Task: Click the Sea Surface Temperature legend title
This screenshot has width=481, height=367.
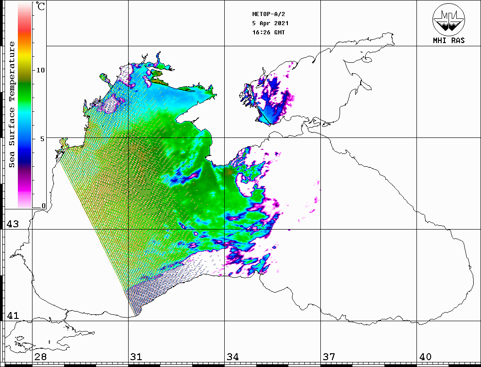Action: [12, 104]
